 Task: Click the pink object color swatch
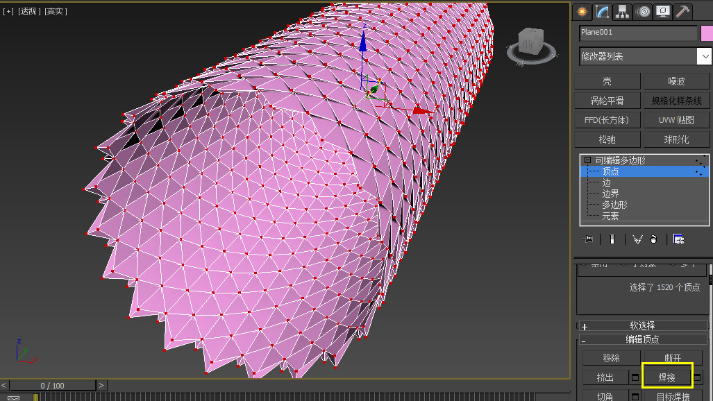coord(707,33)
